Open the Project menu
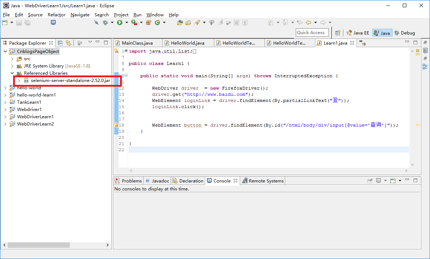430x259 pixels. (121, 15)
